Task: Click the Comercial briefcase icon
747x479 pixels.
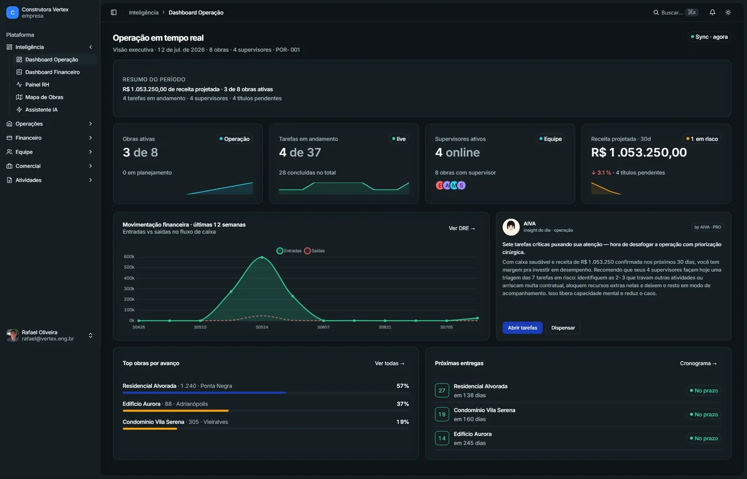Action: pyautogui.click(x=9, y=166)
